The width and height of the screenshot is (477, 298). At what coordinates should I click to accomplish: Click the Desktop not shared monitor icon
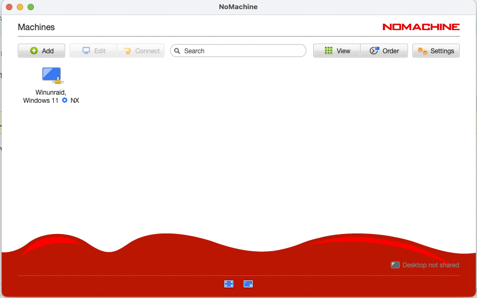point(395,265)
